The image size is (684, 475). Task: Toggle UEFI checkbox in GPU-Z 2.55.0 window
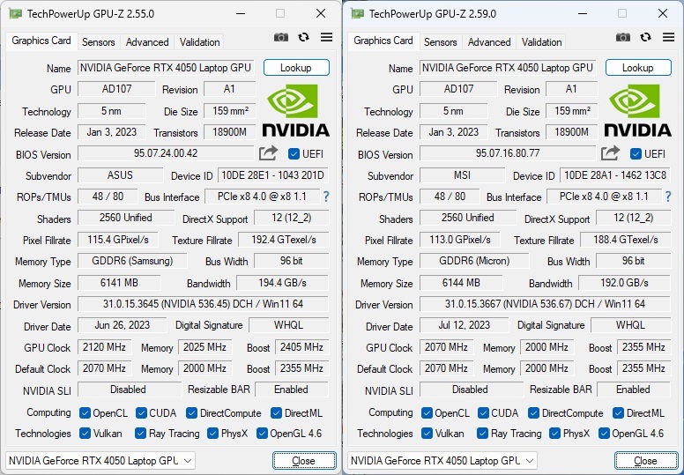point(294,153)
